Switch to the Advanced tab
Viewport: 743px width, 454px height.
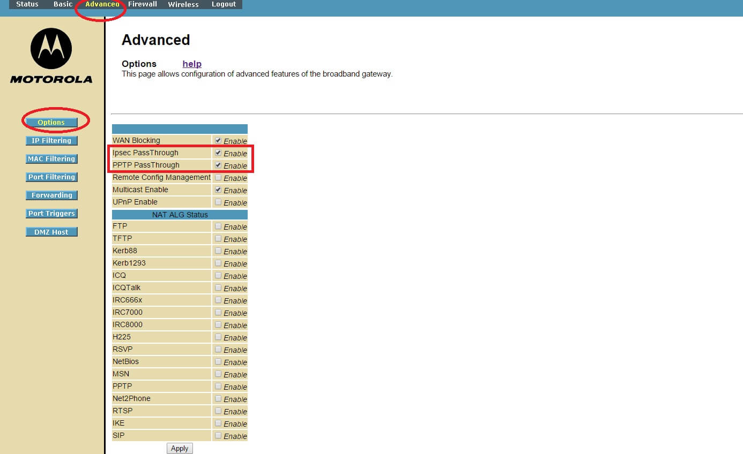pos(102,4)
